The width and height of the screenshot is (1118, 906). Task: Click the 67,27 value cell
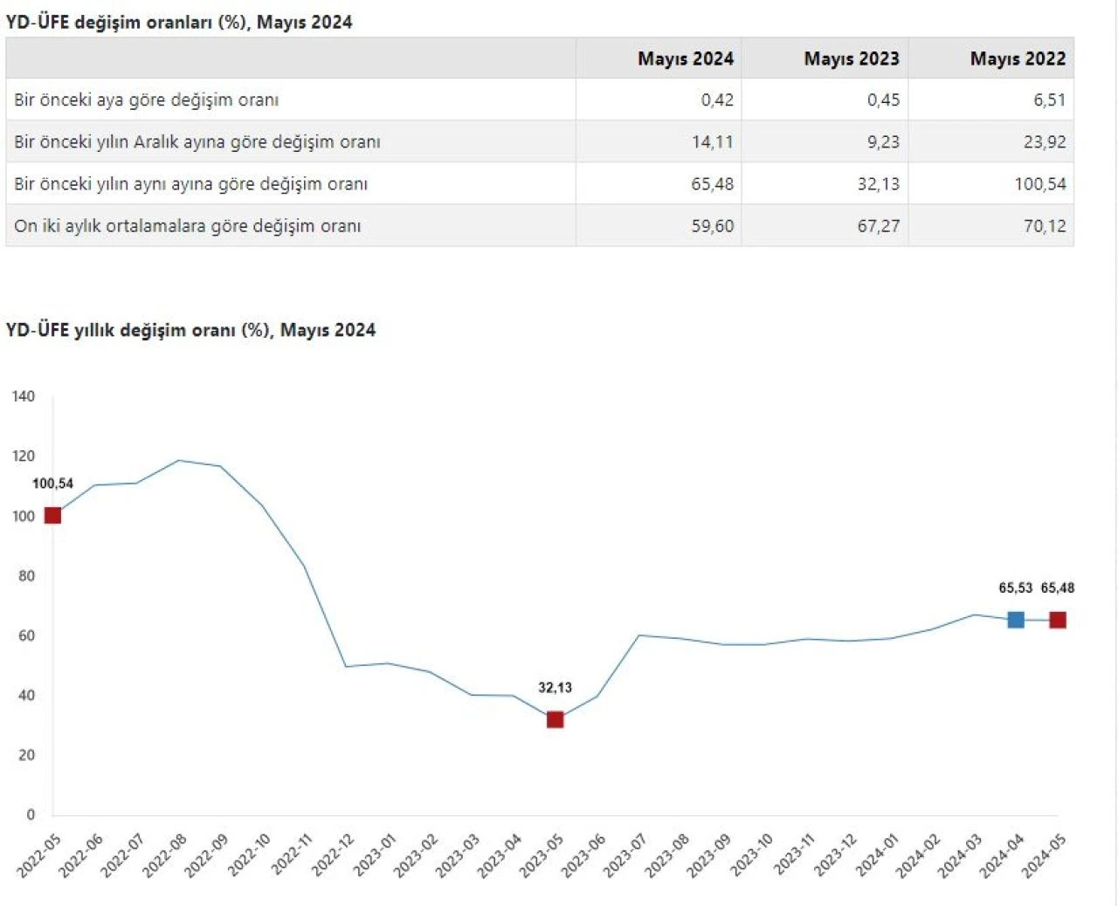(878, 226)
